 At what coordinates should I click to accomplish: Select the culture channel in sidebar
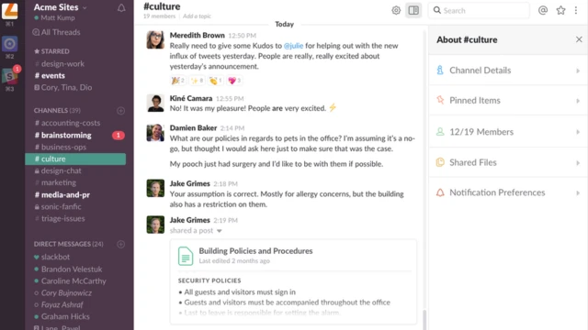click(75, 159)
